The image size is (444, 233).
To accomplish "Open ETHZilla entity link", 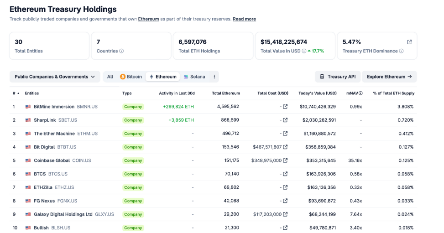I will coord(43,187).
